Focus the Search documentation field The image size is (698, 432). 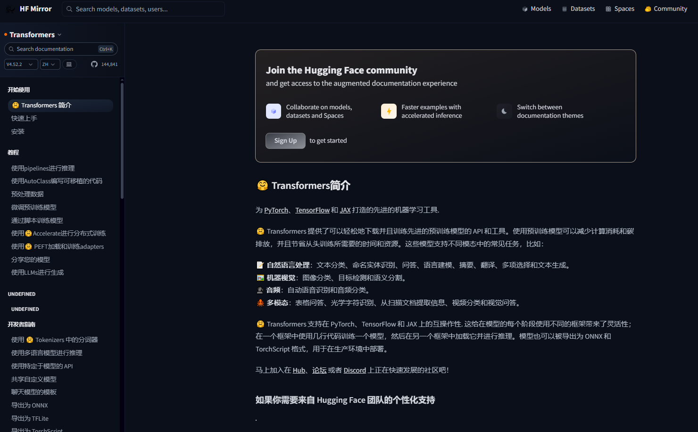point(61,49)
